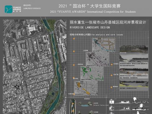This screenshot has width=152, height=114.
Task: Click the top circular site photo beside the section drawings
Action: (112, 101)
